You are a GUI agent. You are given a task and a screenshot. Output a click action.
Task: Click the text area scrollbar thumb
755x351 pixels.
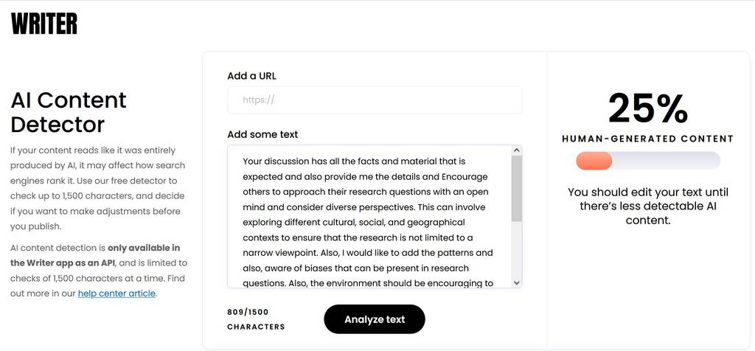click(517, 189)
